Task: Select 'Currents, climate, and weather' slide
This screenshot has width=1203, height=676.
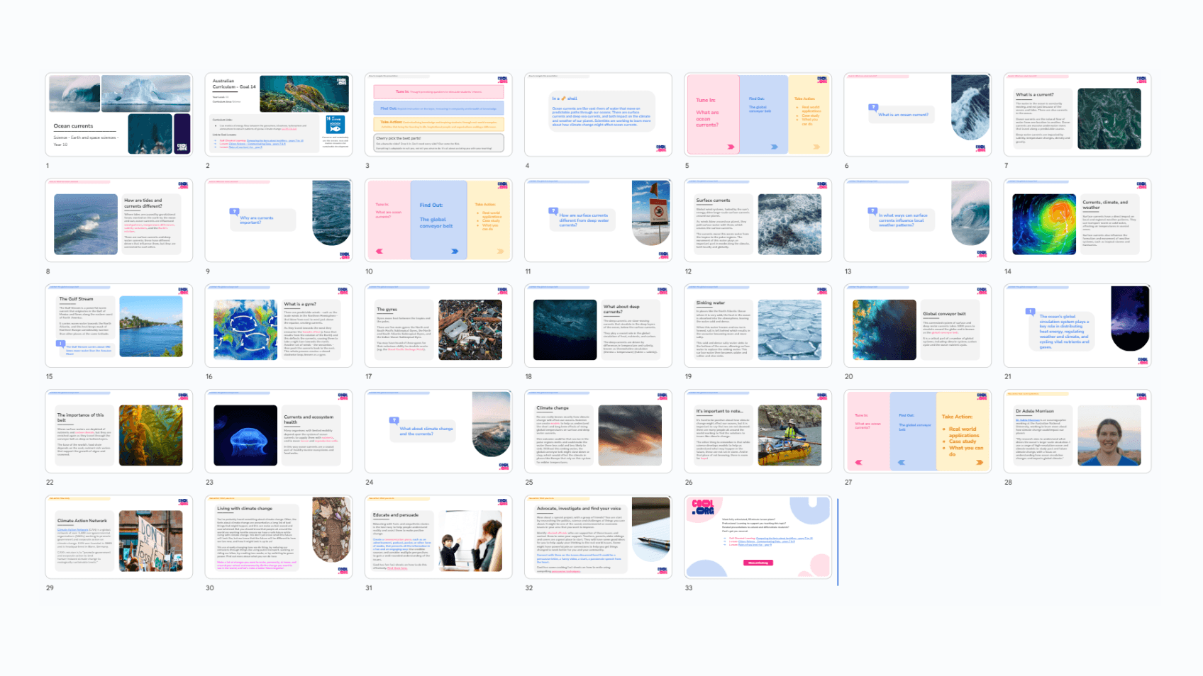Action: pos(1077,220)
